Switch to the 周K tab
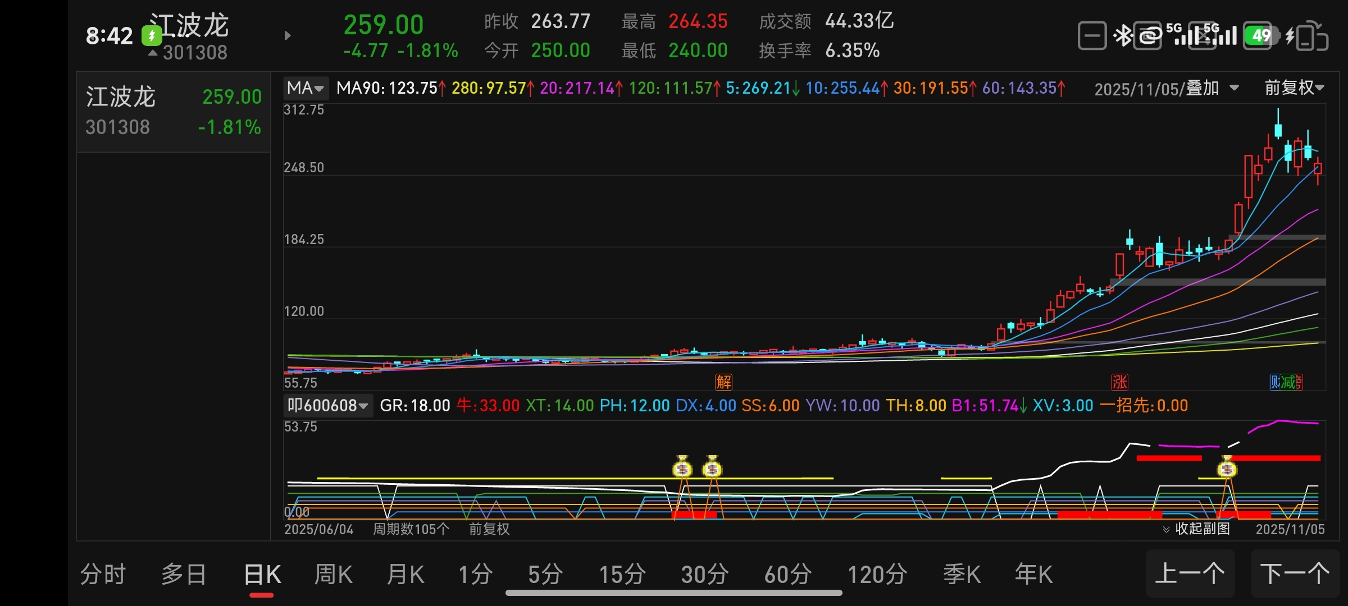Viewport: 1348px width, 606px height. tap(333, 575)
